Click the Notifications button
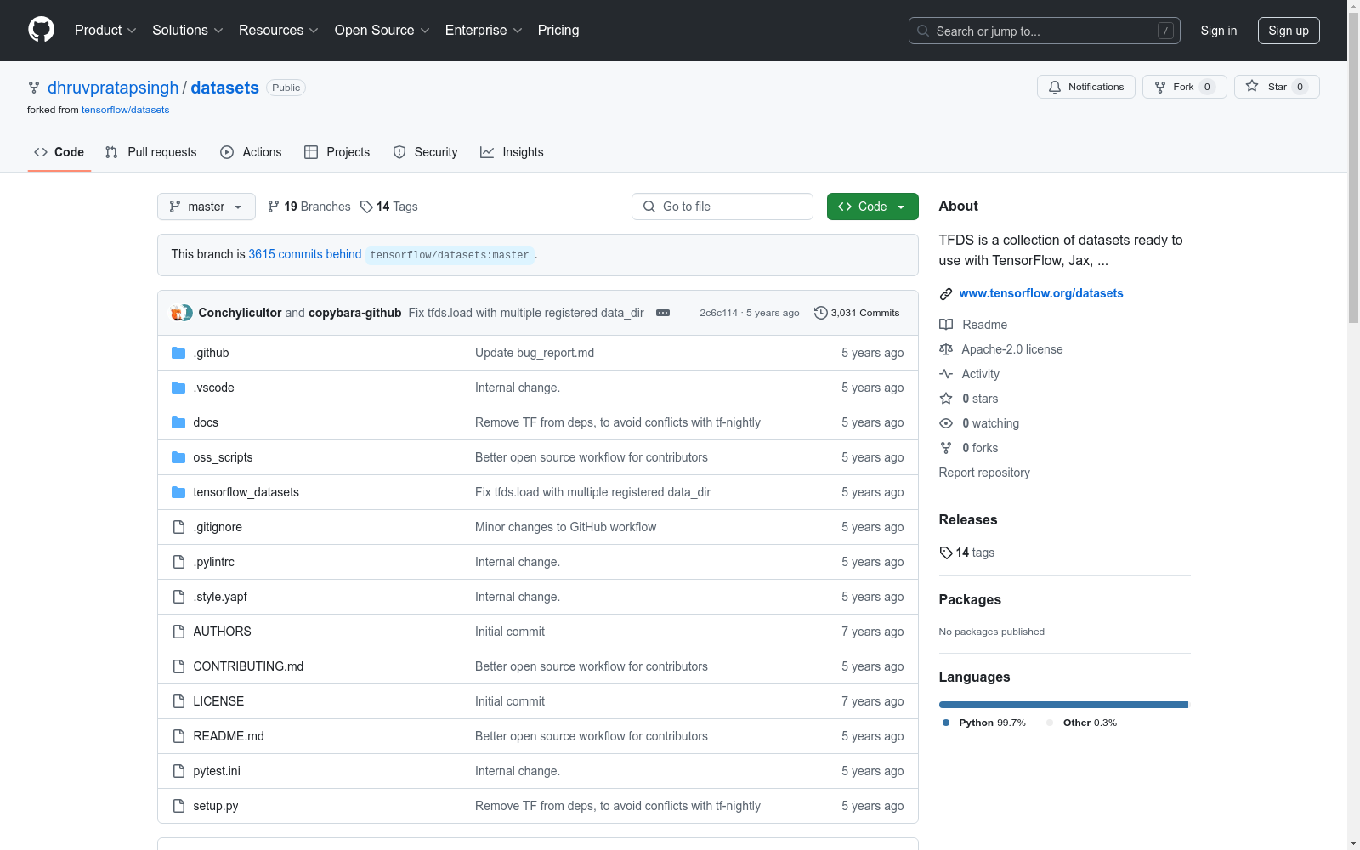This screenshot has width=1360, height=850. click(x=1086, y=87)
